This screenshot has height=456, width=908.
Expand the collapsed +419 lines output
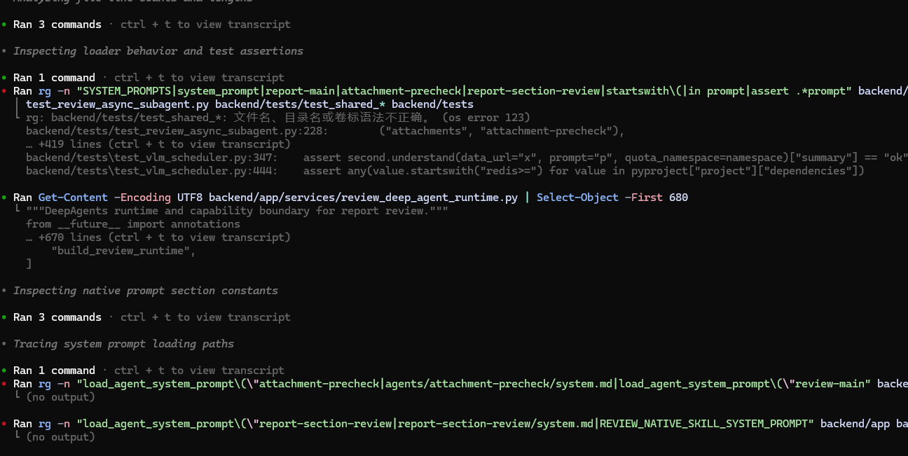click(x=158, y=144)
